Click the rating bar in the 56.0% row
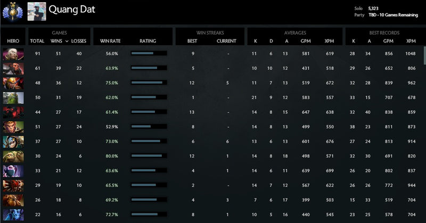This screenshot has width=426, height=223. [x=149, y=54]
